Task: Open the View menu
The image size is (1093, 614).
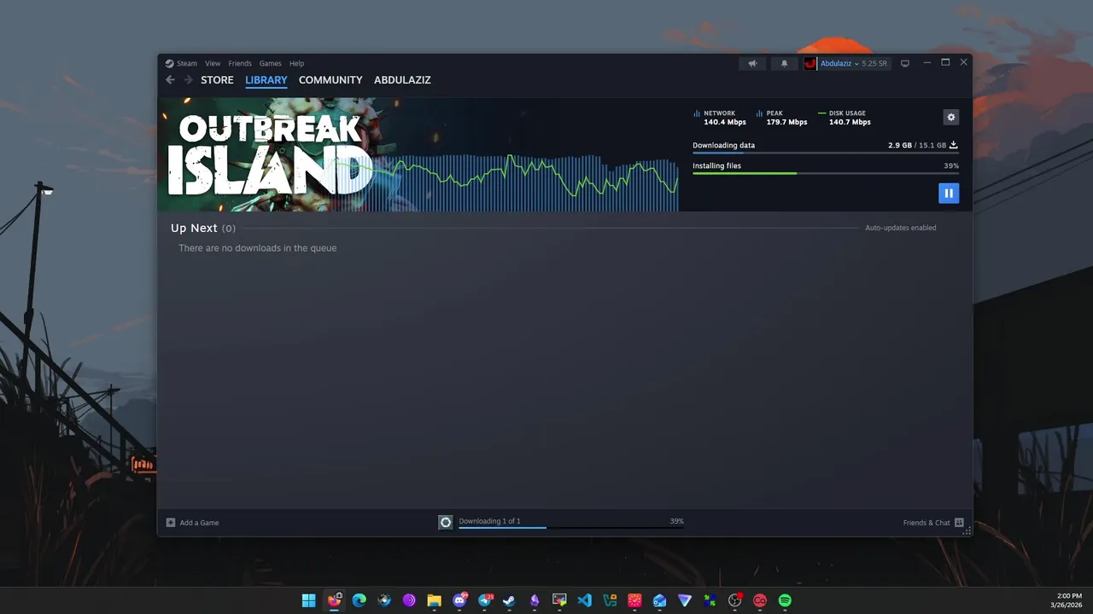Action: coord(213,63)
